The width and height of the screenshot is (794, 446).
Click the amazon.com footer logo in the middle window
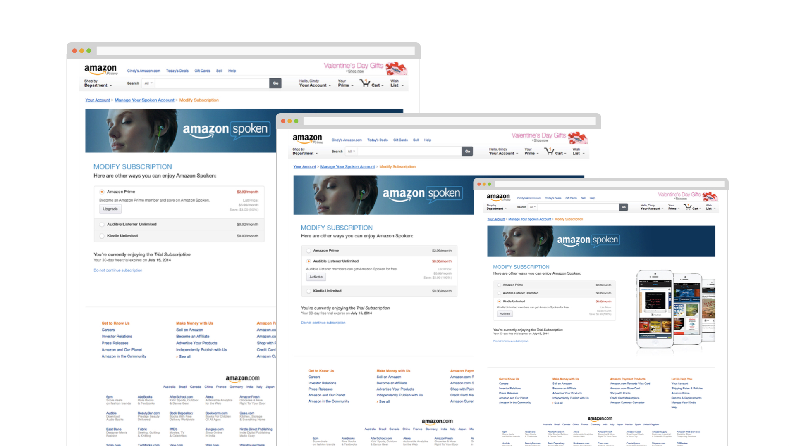point(437,421)
